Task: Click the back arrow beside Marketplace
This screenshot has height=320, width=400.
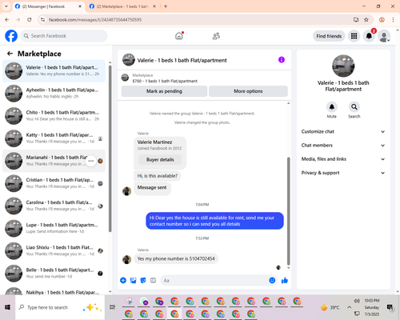Action: click(x=10, y=54)
